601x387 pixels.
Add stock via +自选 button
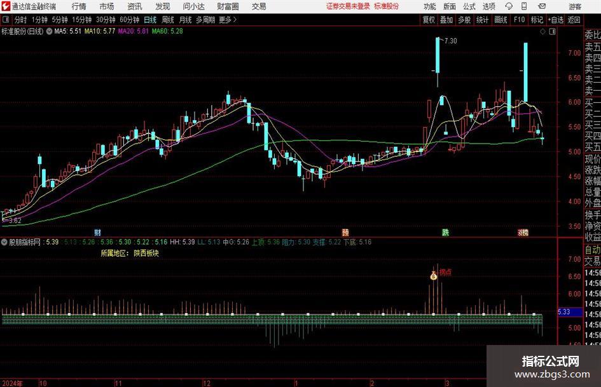click(x=556, y=20)
